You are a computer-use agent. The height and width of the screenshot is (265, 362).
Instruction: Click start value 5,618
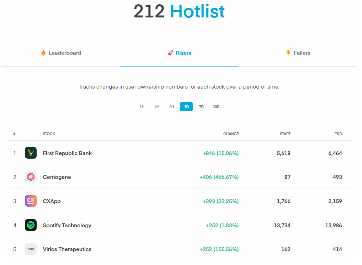pyautogui.click(x=283, y=153)
